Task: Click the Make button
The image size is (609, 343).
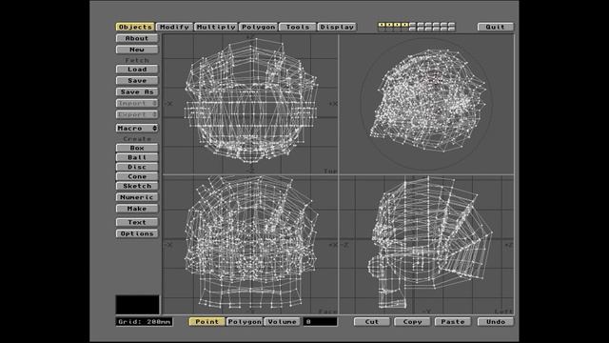Action: [x=137, y=209]
